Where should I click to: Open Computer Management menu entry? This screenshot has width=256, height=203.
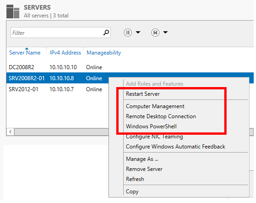(155, 106)
